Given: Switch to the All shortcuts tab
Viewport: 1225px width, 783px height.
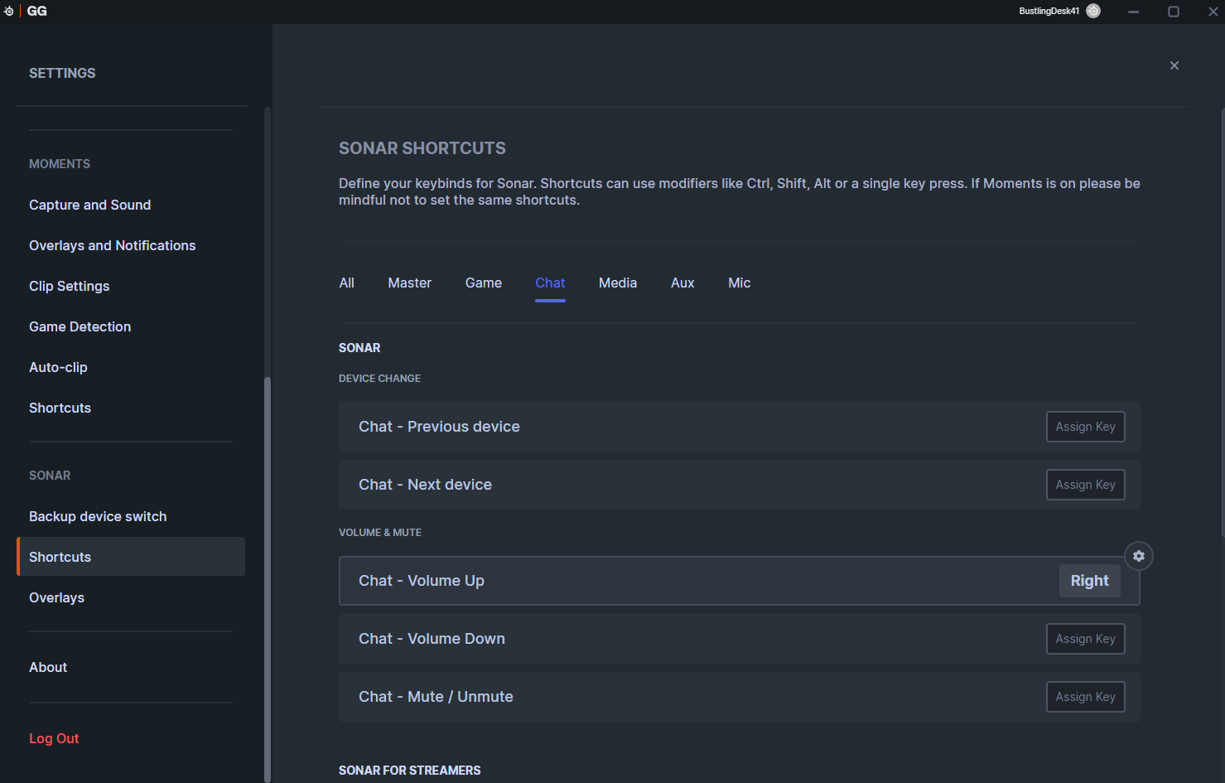Looking at the screenshot, I should coord(347,283).
